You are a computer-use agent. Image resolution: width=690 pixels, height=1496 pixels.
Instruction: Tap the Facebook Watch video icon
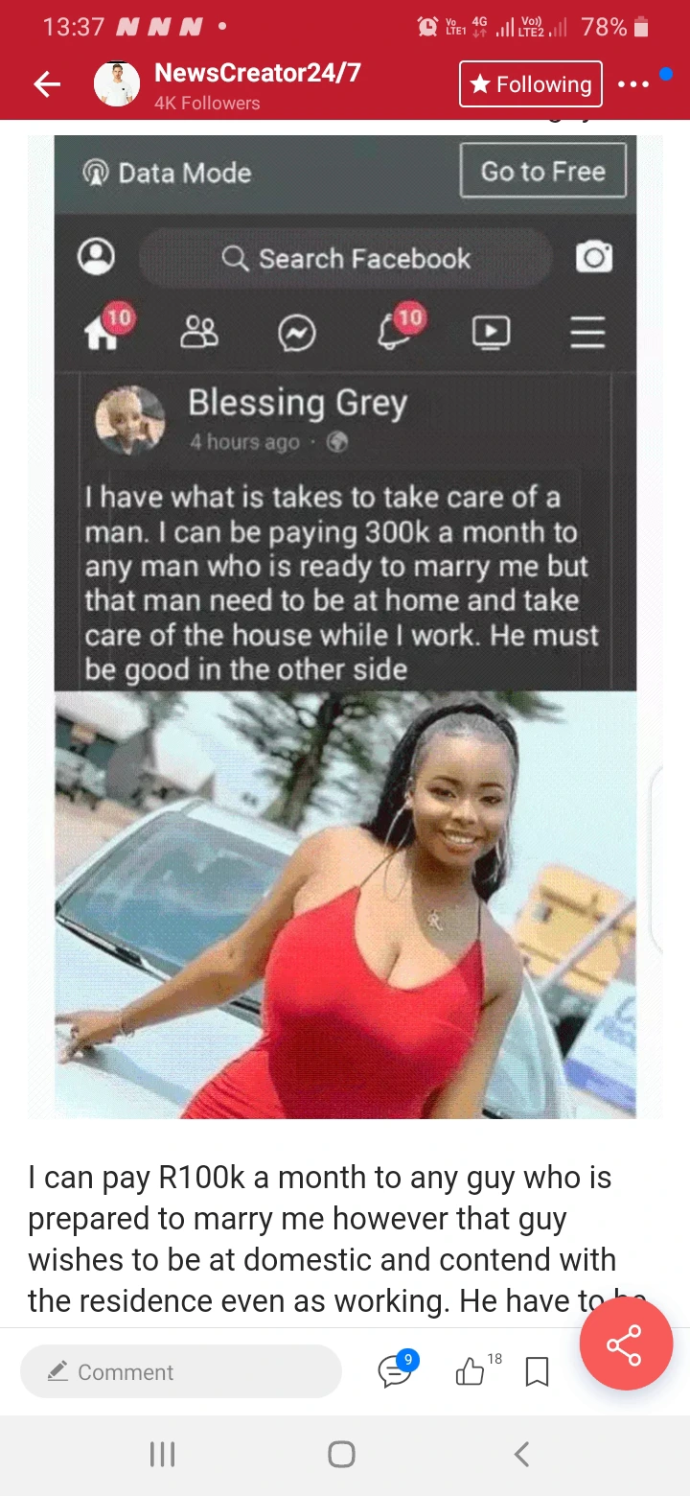491,332
